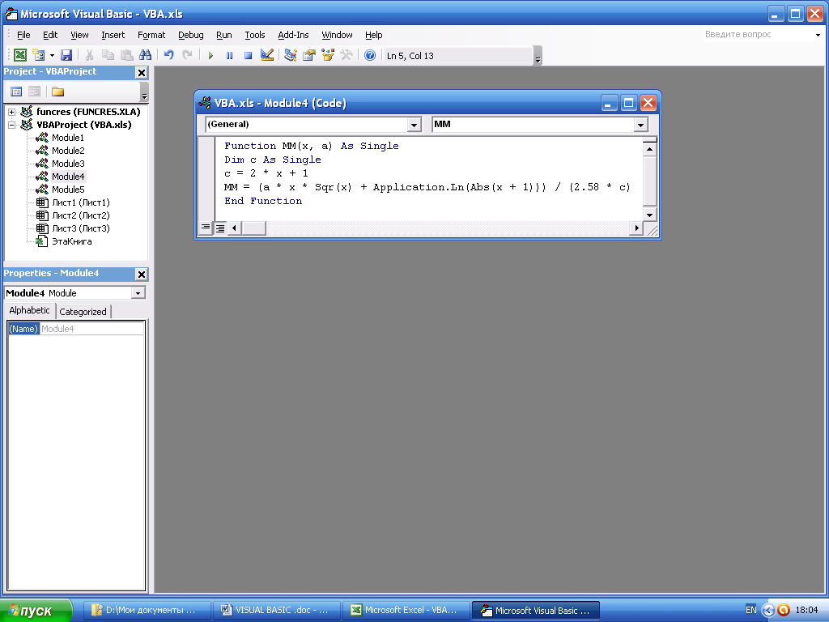Run the Sub or UserForm
Image resolution: width=829 pixels, height=622 pixels.
[210, 55]
